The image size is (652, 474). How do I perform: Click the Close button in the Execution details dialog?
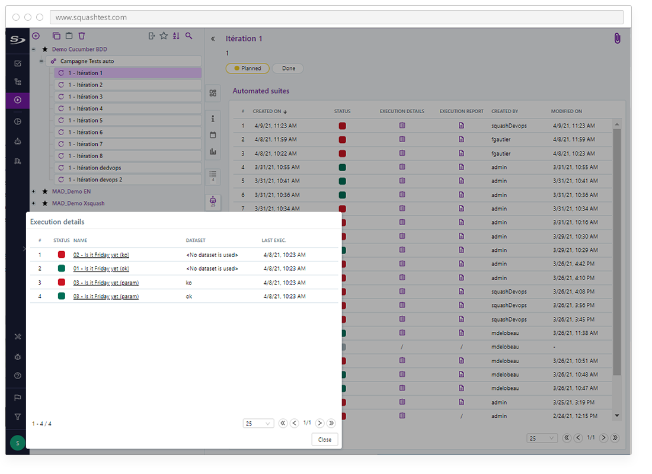(x=325, y=439)
